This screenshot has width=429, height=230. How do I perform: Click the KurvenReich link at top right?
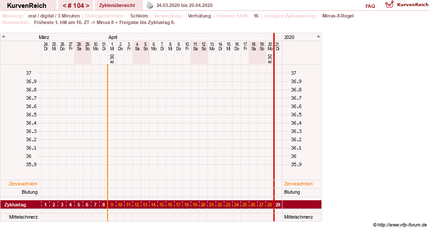point(412,5)
